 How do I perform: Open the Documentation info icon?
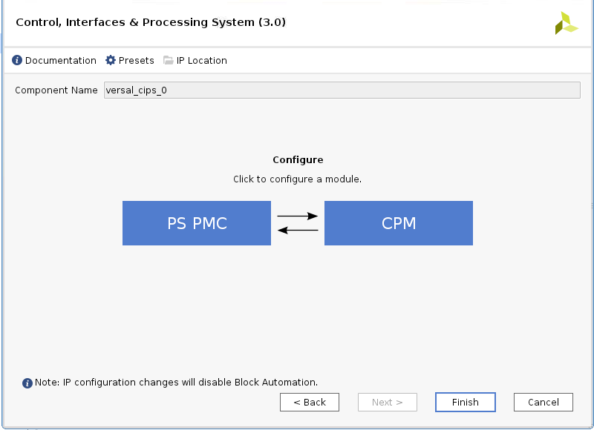pyautogui.click(x=17, y=60)
